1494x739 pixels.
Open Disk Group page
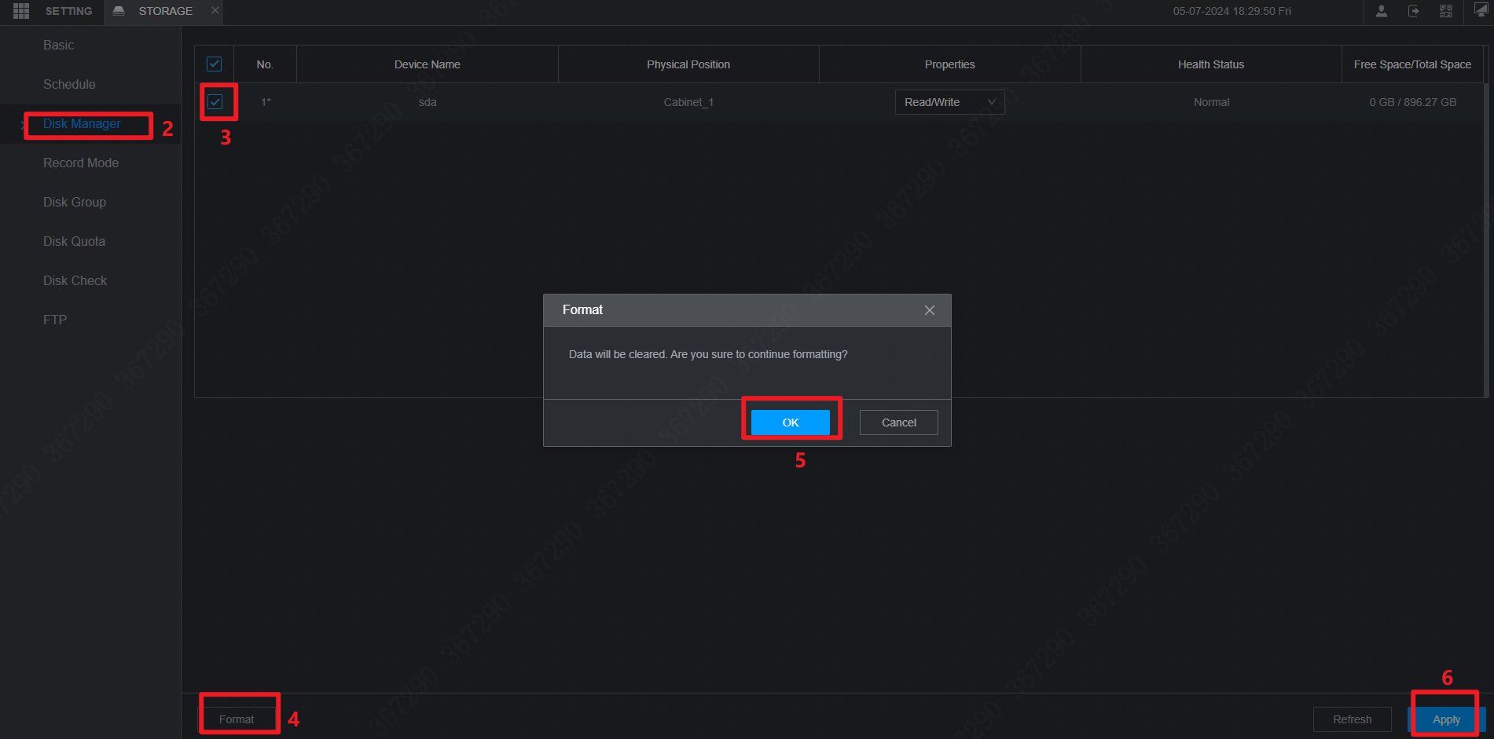click(x=75, y=203)
